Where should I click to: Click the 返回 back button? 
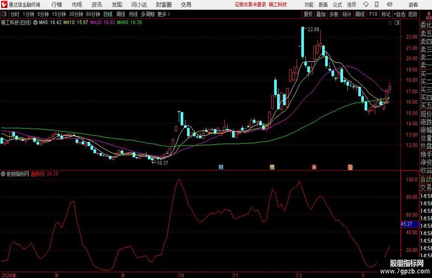pos(412,14)
